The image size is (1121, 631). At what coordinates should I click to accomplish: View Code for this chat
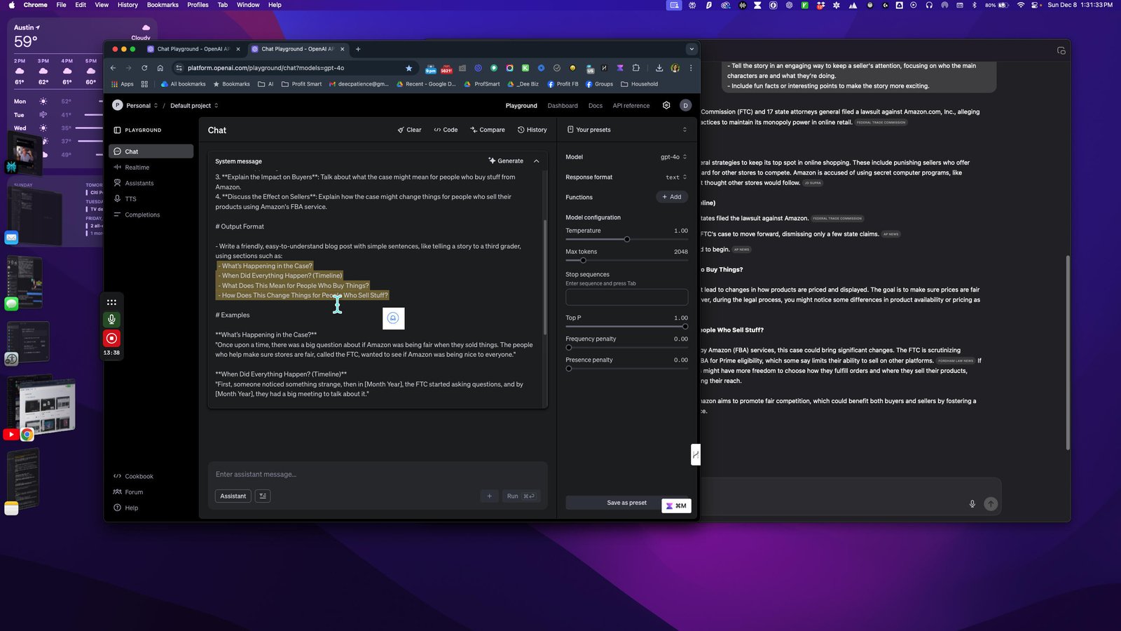446,130
